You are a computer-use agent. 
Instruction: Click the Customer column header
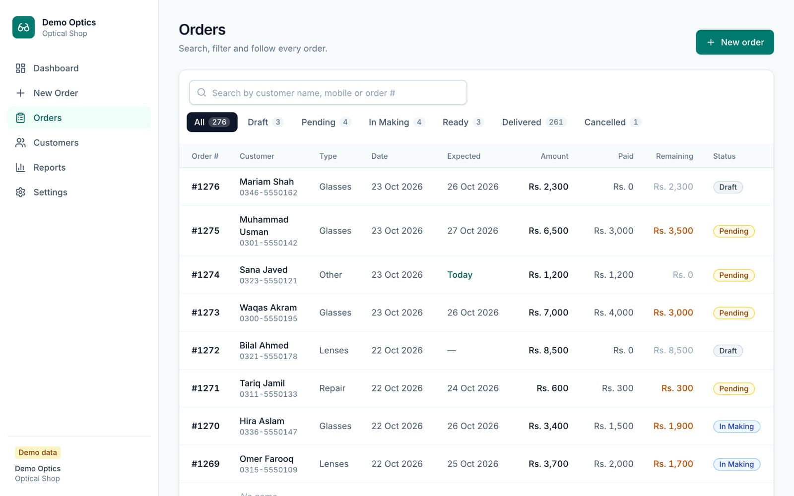tap(257, 156)
